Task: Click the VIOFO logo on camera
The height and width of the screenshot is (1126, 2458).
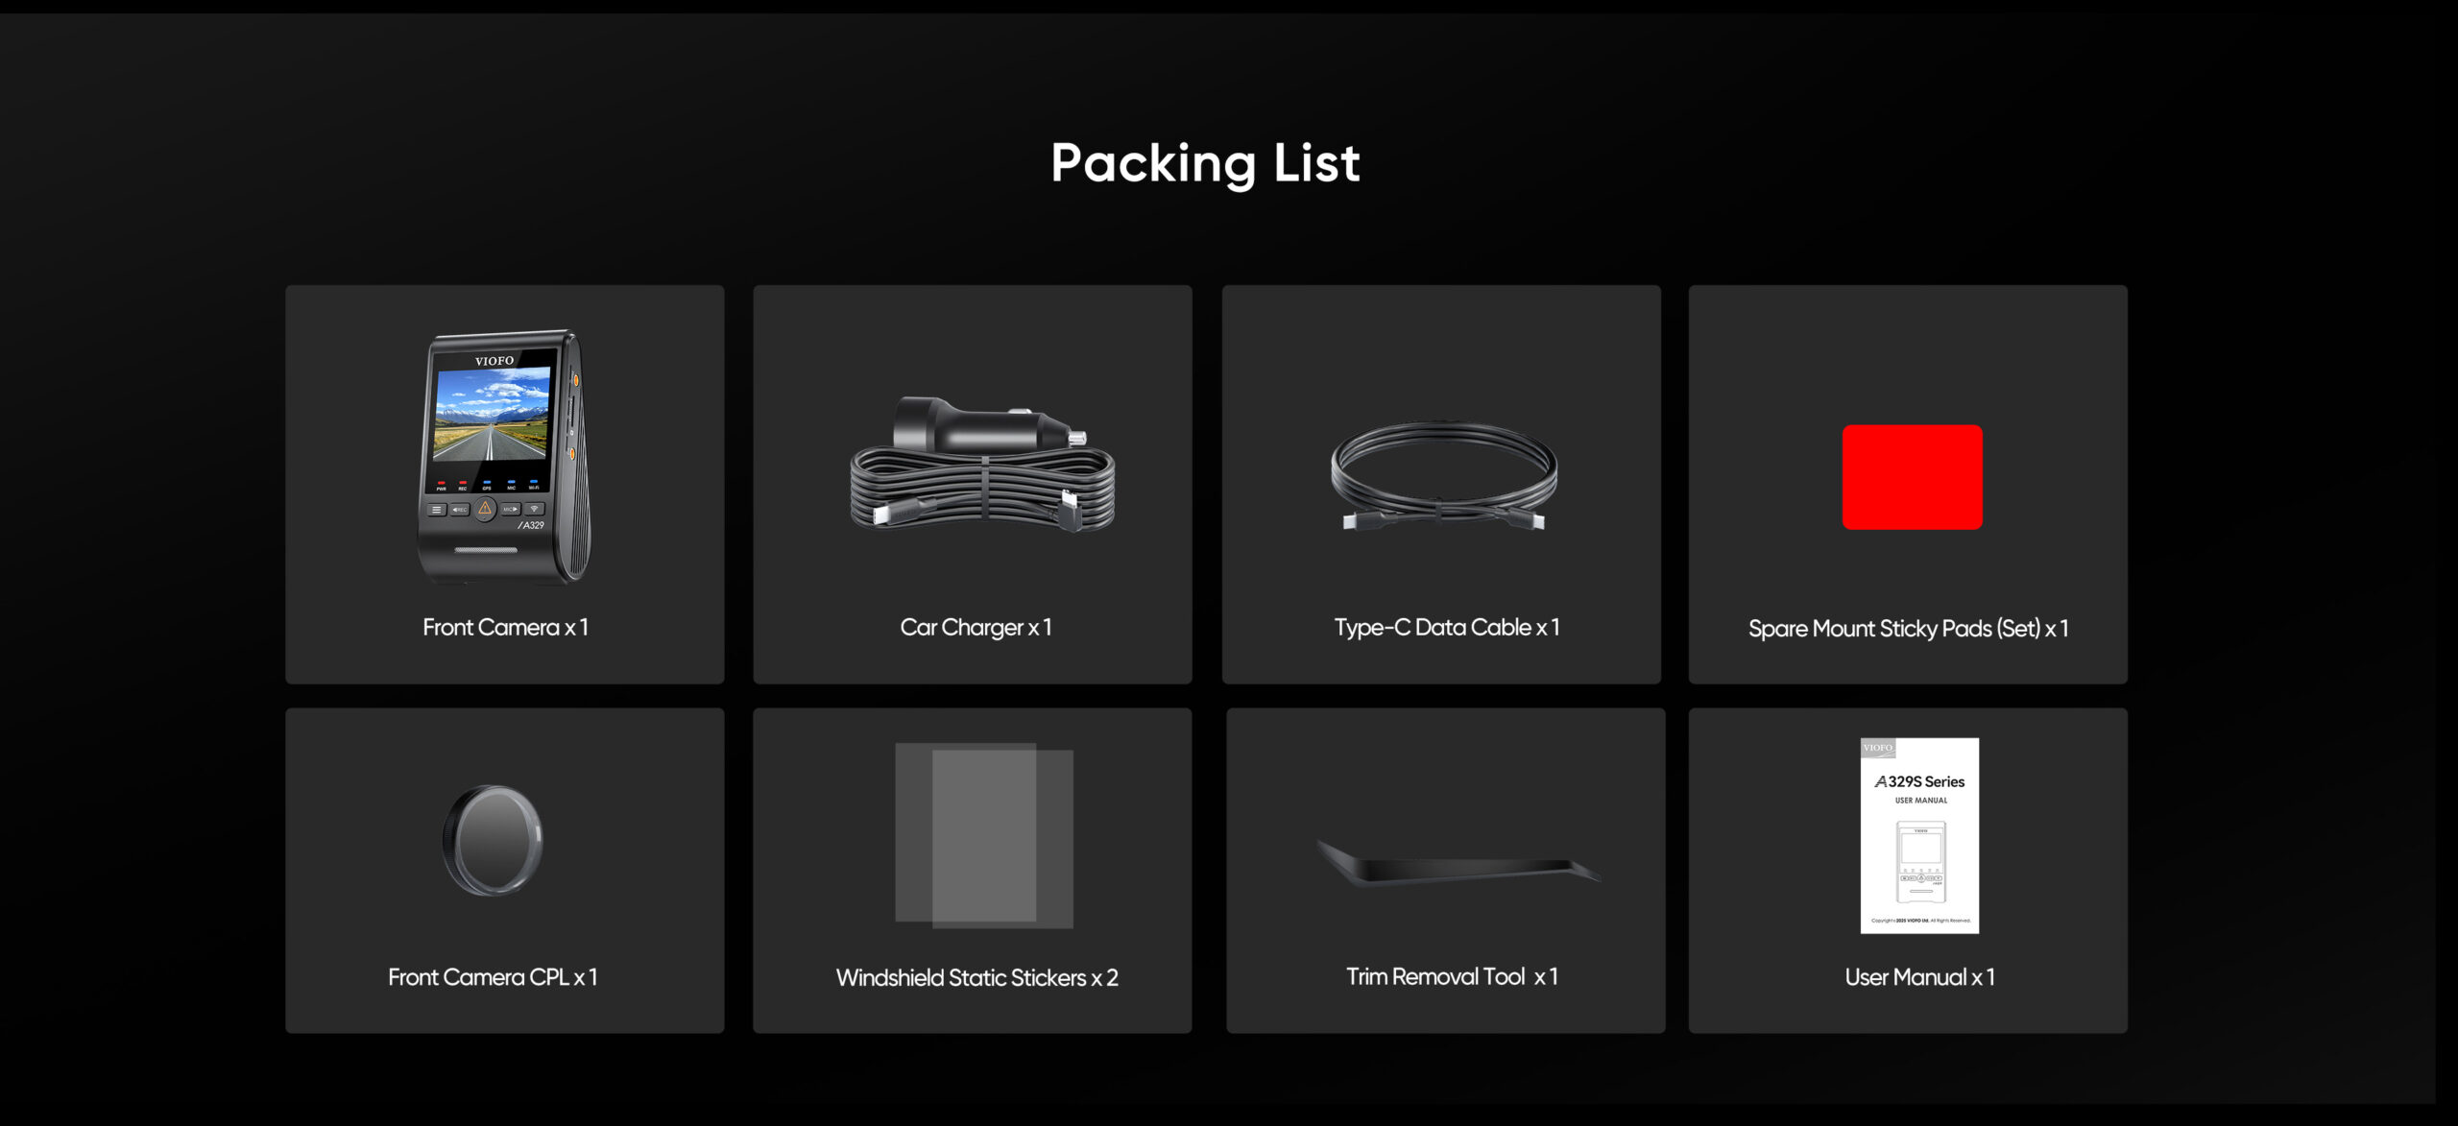Action: (x=494, y=361)
